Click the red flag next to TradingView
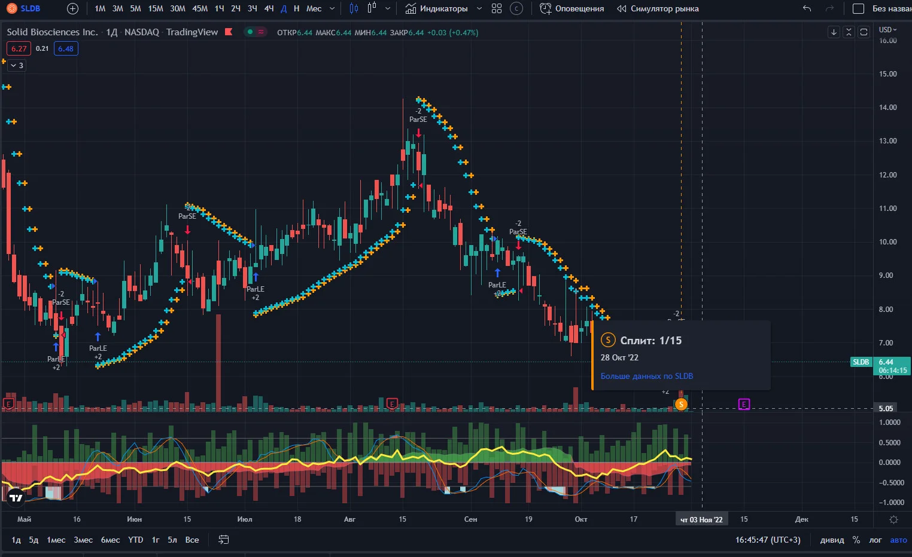Image resolution: width=912 pixels, height=557 pixels. (228, 32)
